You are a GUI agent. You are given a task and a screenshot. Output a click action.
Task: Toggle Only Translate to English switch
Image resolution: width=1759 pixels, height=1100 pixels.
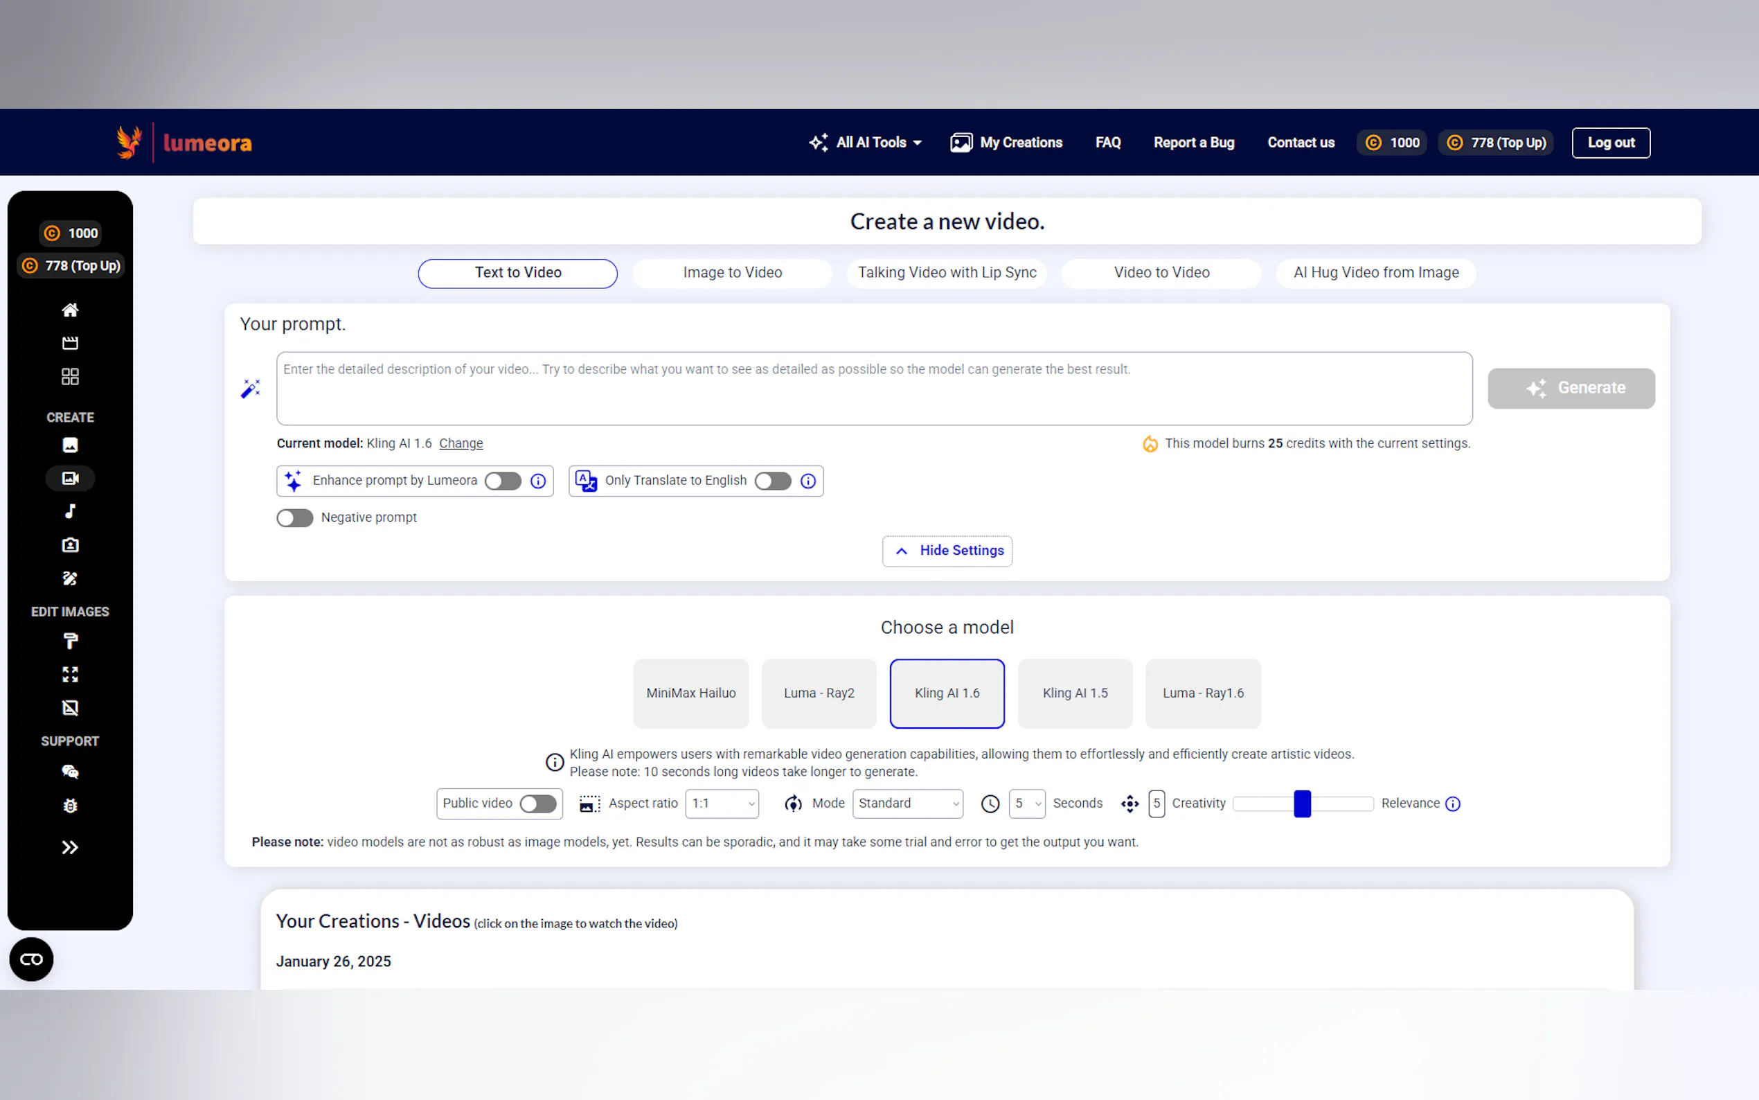[x=772, y=481]
